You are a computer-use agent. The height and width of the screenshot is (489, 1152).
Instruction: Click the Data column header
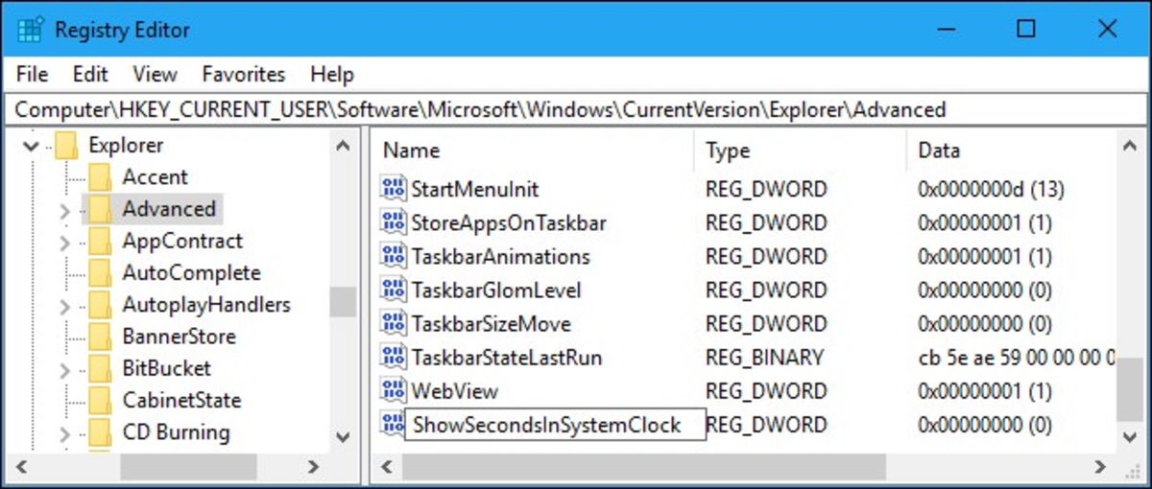pos(1011,151)
